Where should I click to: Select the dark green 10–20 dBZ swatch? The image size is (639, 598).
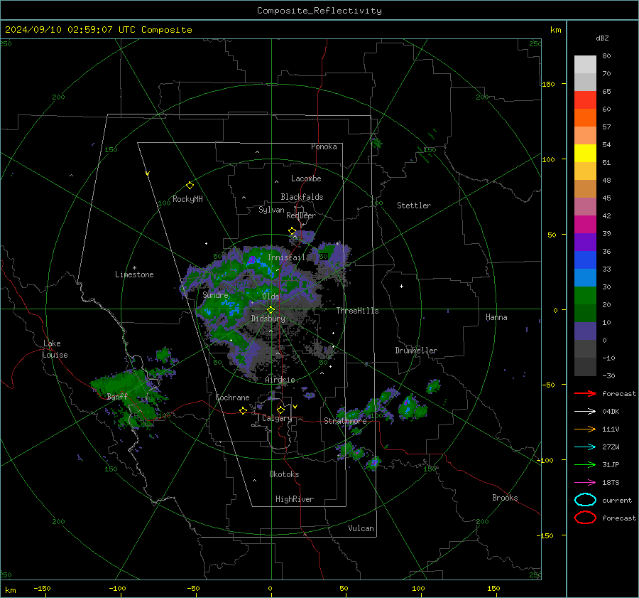coord(585,314)
